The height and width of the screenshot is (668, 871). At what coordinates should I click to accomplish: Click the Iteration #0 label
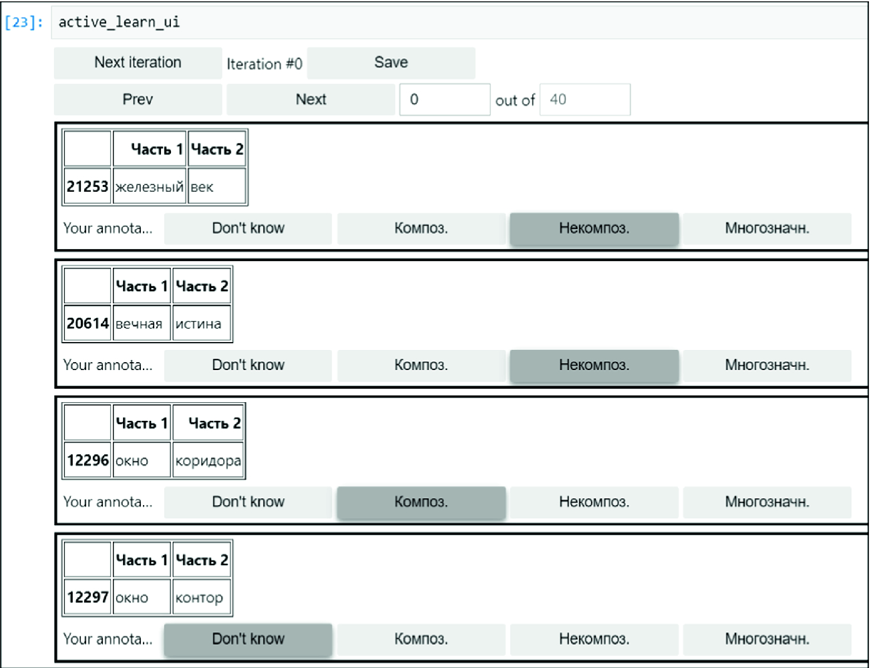click(265, 64)
